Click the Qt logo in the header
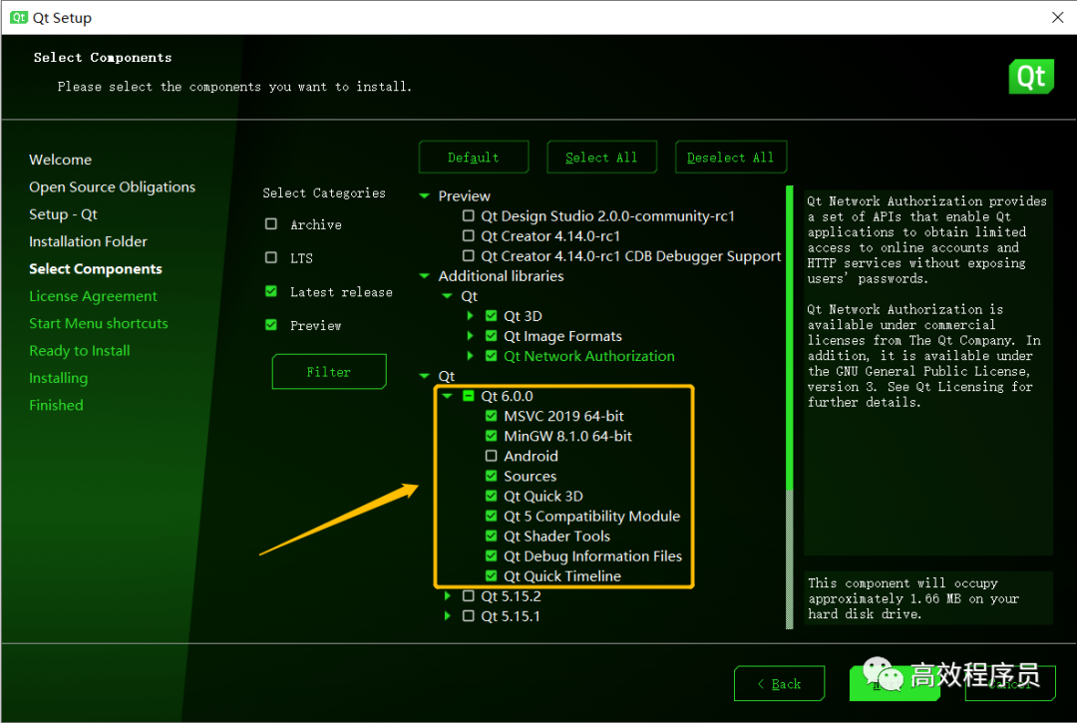Viewport: 1077px width, 723px height. click(x=1031, y=77)
